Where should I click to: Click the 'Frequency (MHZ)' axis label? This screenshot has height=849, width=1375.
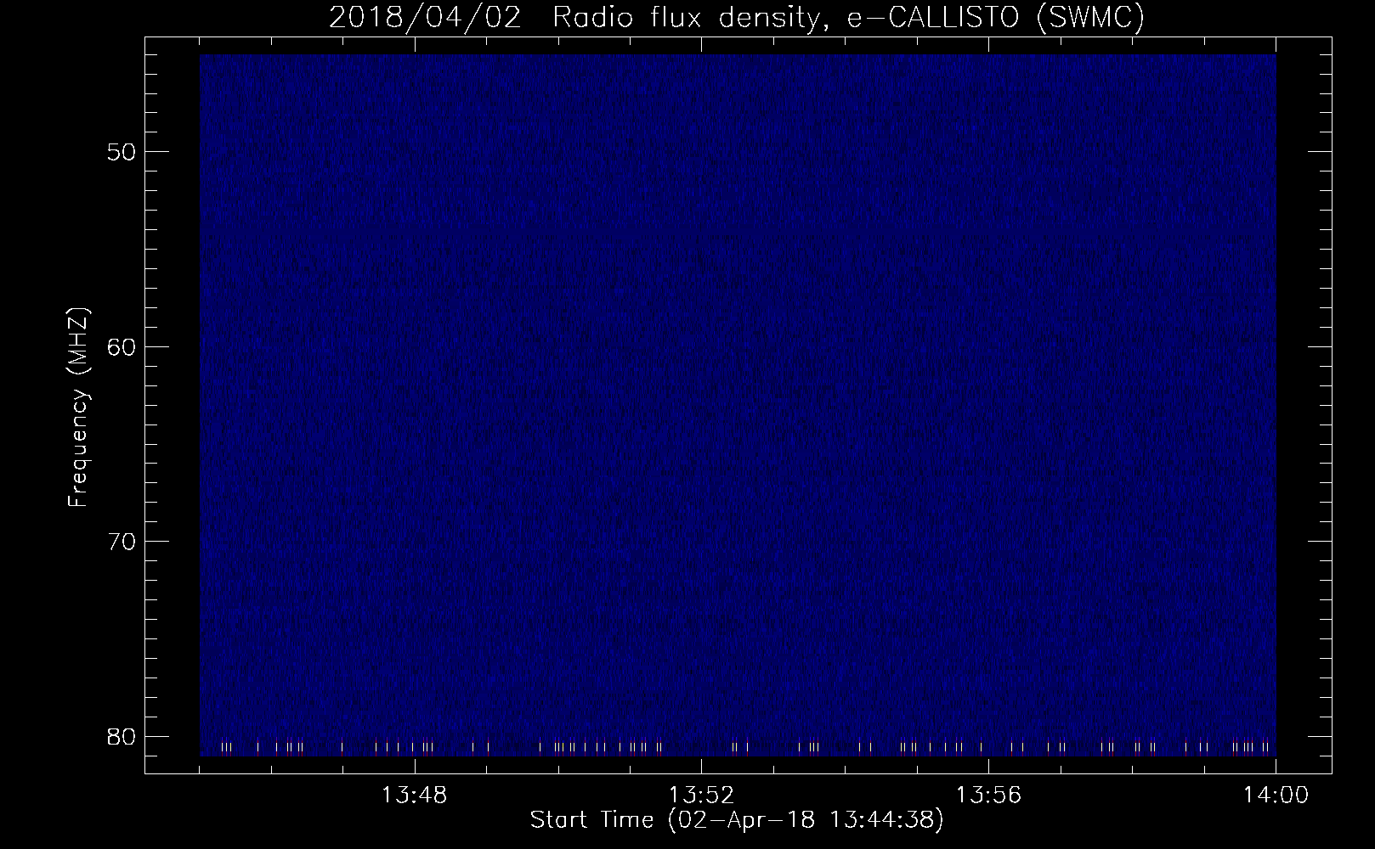click(79, 408)
